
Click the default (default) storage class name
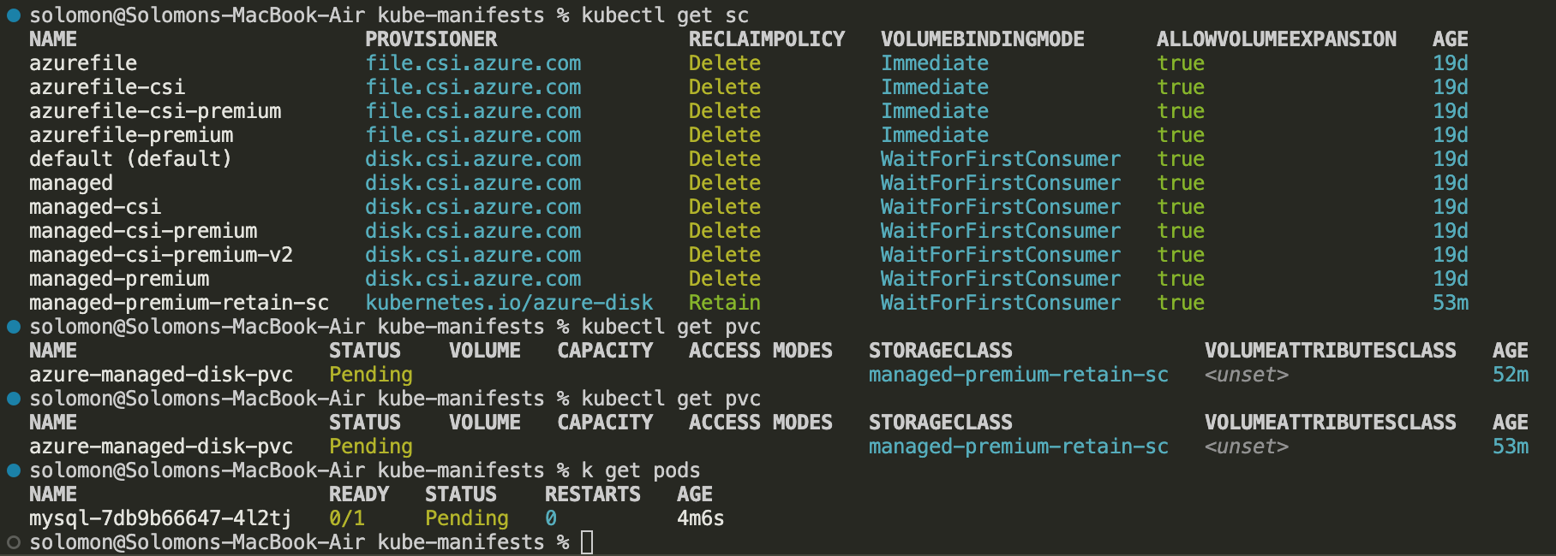coord(130,159)
